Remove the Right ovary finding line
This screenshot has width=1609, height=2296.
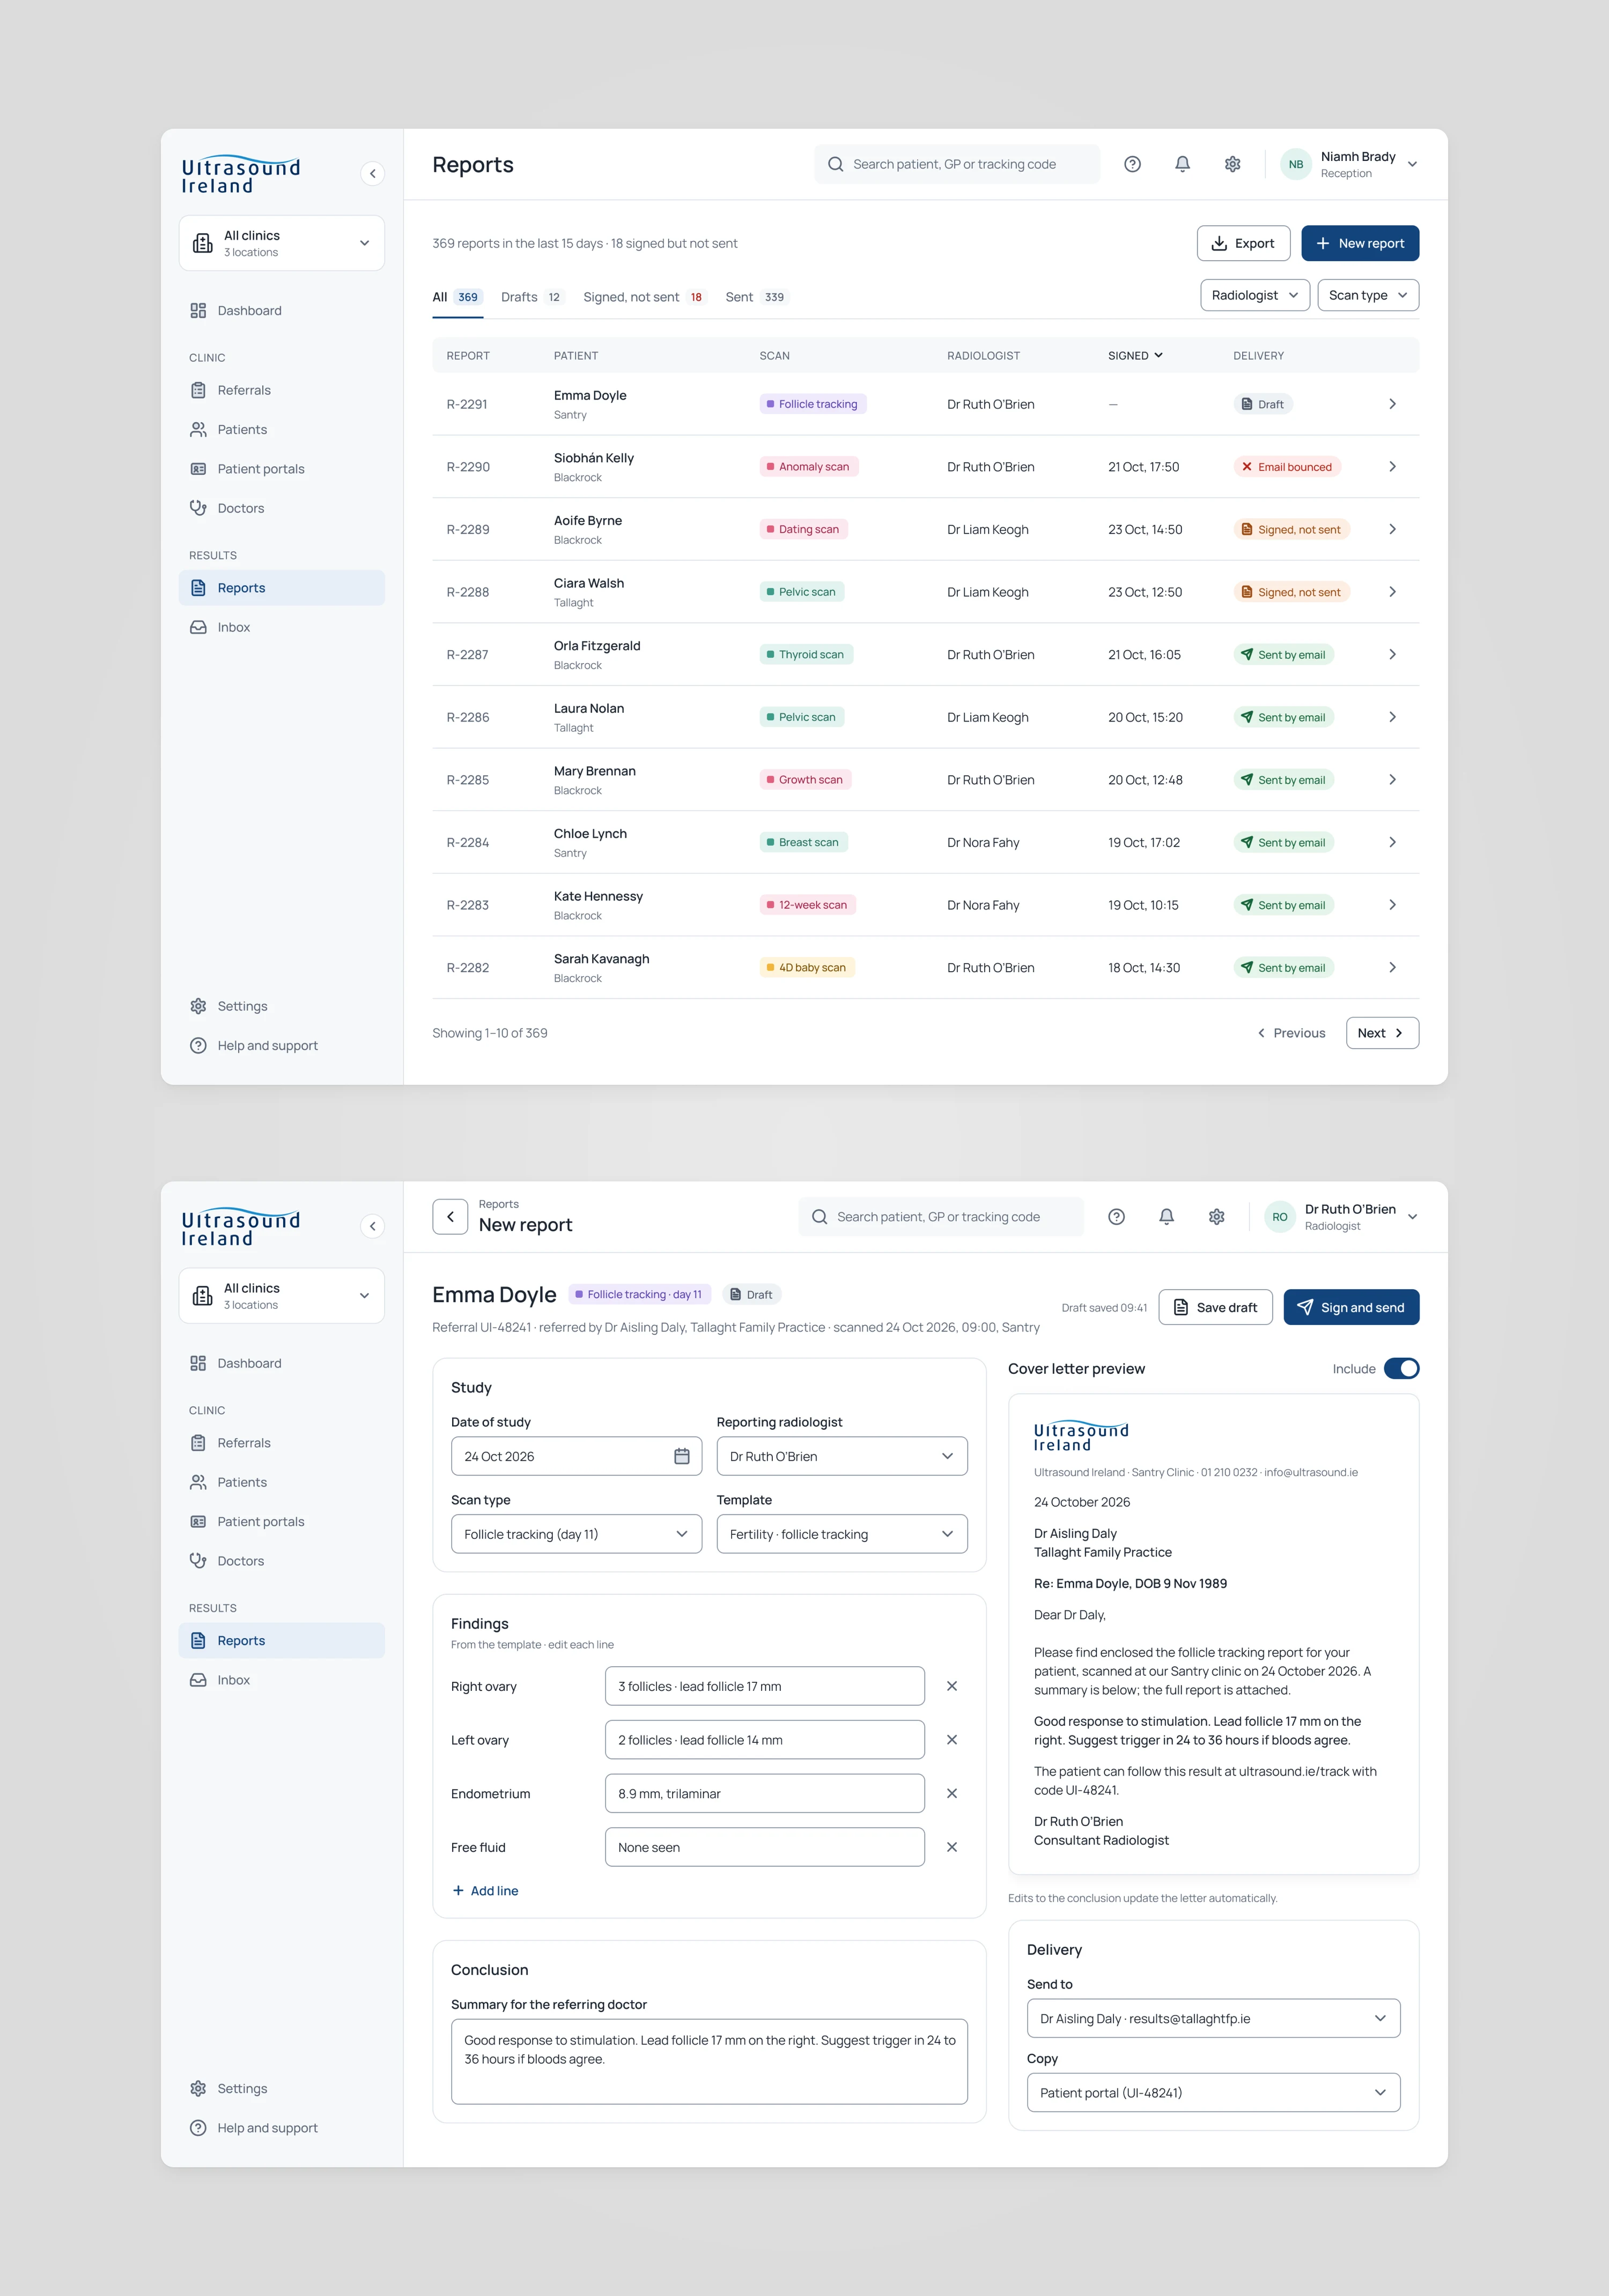952,1686
